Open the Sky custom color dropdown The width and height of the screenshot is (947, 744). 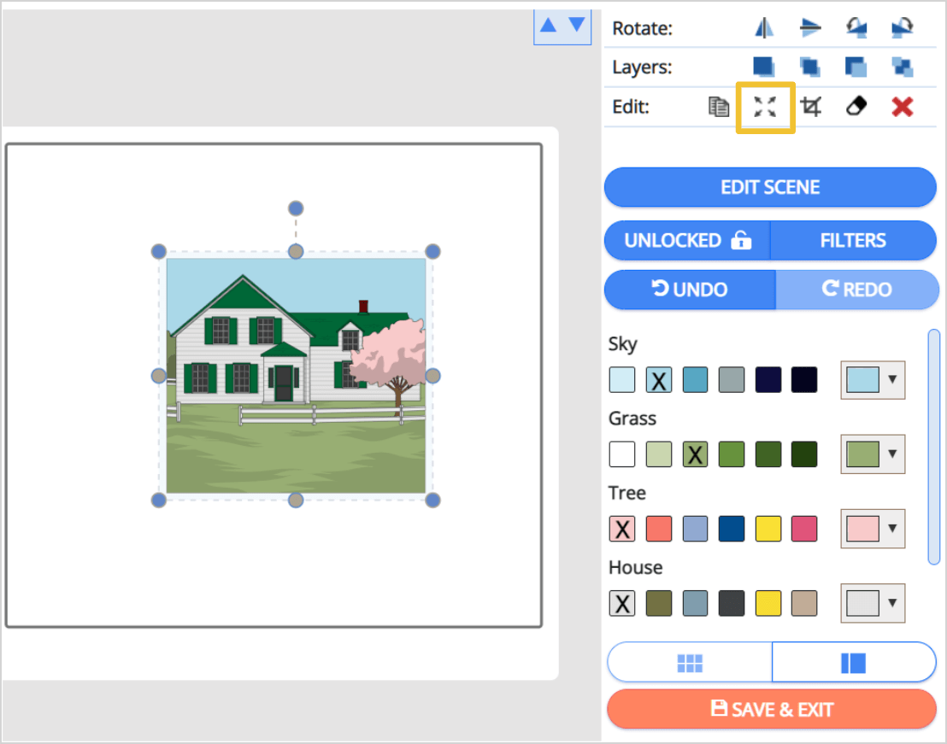(873, 379)
